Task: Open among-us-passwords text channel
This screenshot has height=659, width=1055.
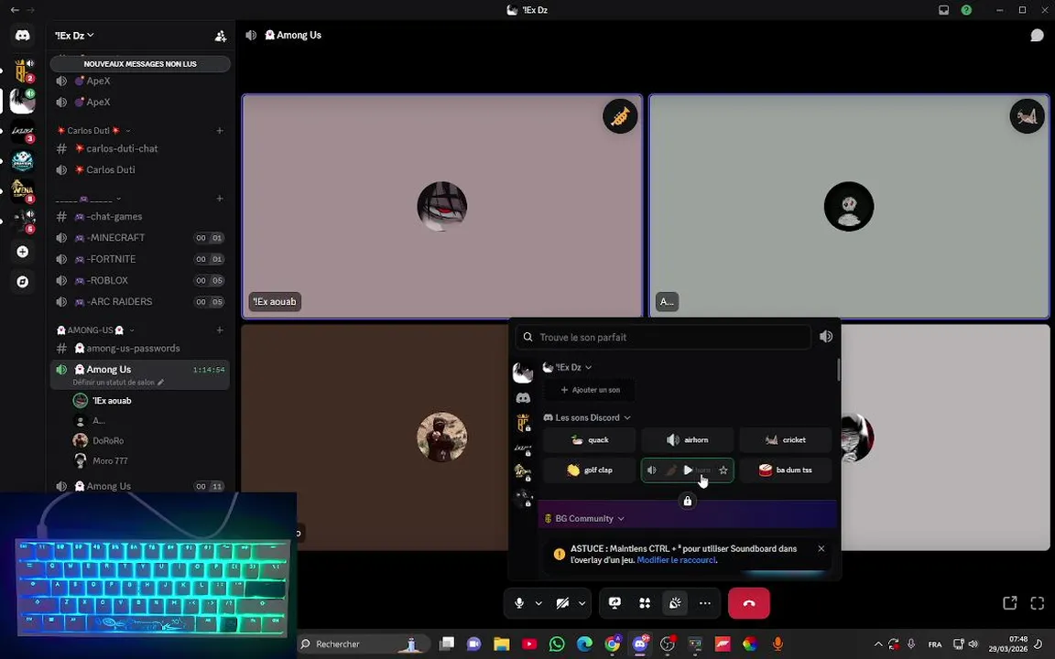Action: click(140, 349)
